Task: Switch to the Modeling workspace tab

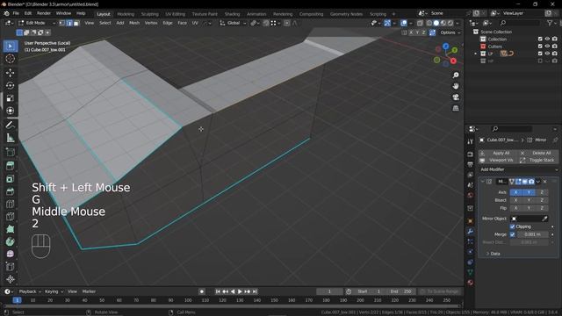Action: (126, 14)
